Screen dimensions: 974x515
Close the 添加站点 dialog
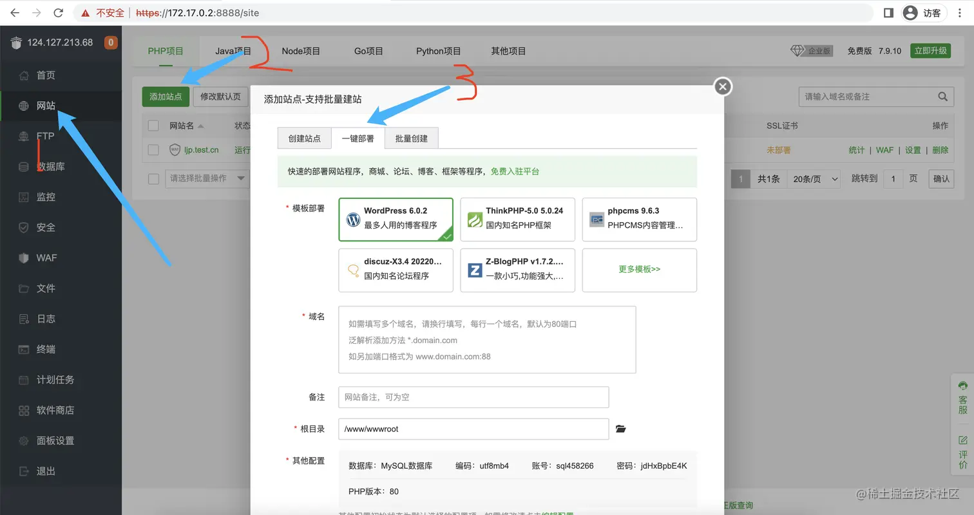coord(723,86)
